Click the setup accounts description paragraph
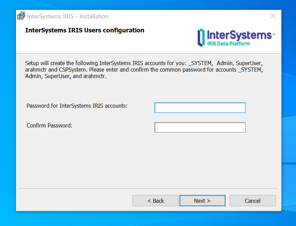The height and width of the screenshot is (226, 296). [144, 70]
